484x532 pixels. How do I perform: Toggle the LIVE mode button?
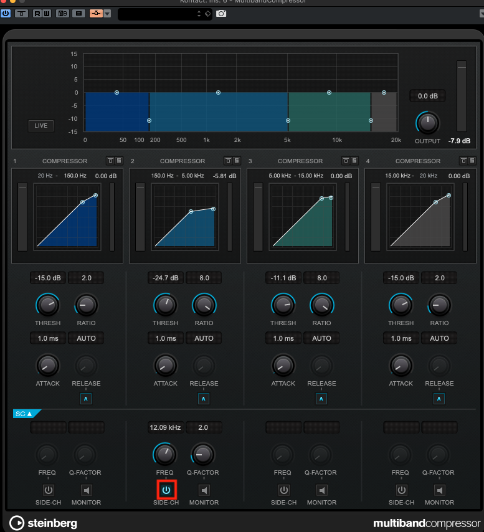tap(40, 126)
